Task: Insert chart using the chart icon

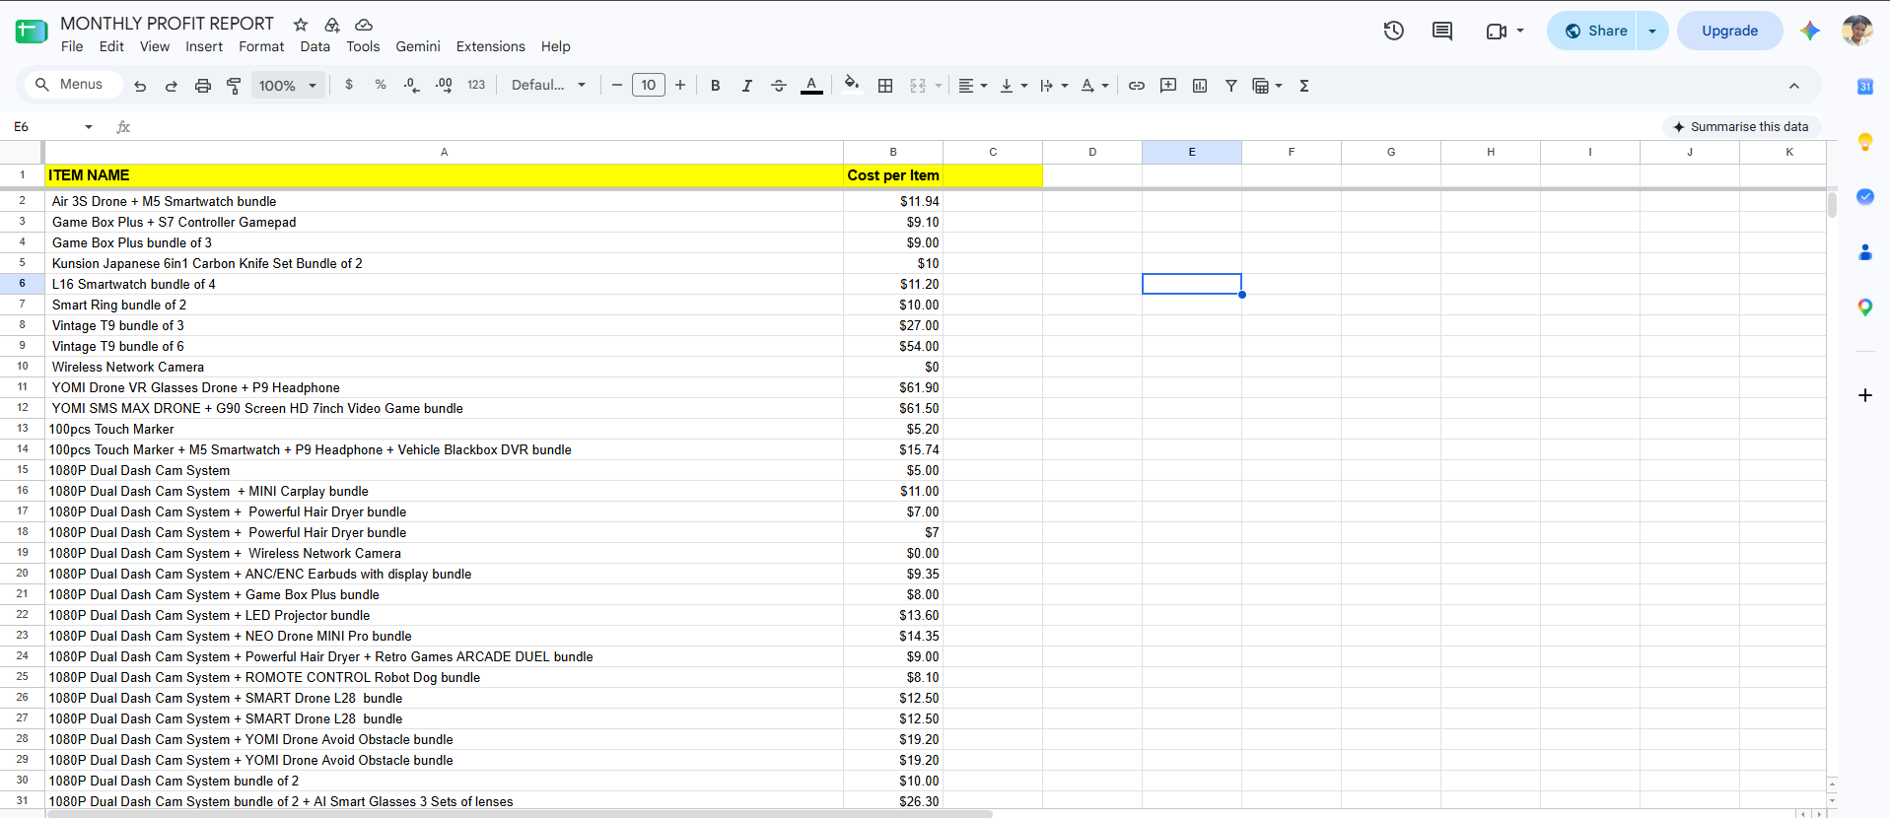Action: (1200, 86)
